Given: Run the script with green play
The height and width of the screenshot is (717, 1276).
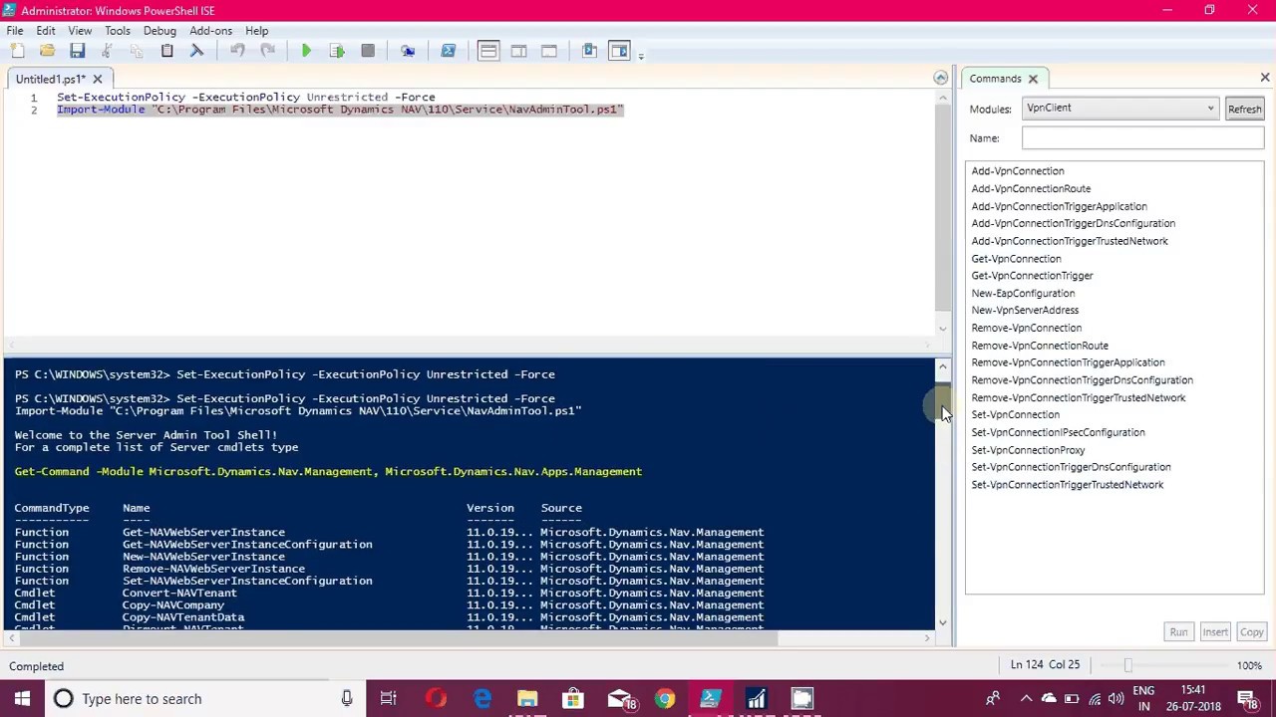Looking at the screenshot, I should pos(306,51).
